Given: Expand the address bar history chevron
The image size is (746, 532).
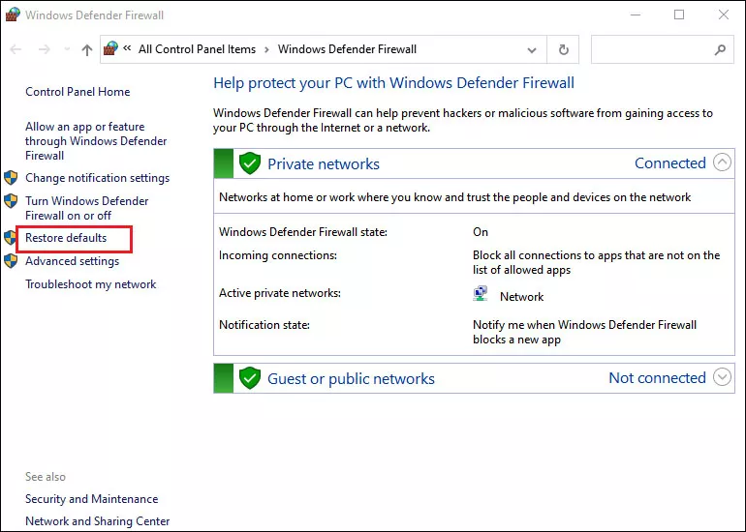Looking at the screenshot, I should point(532,50).
